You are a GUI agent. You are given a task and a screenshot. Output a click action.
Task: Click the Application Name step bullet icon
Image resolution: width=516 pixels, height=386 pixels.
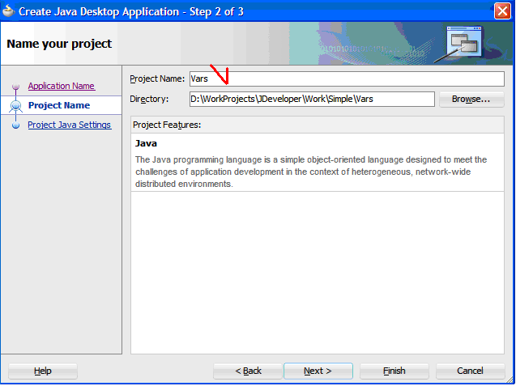point(15,86)
